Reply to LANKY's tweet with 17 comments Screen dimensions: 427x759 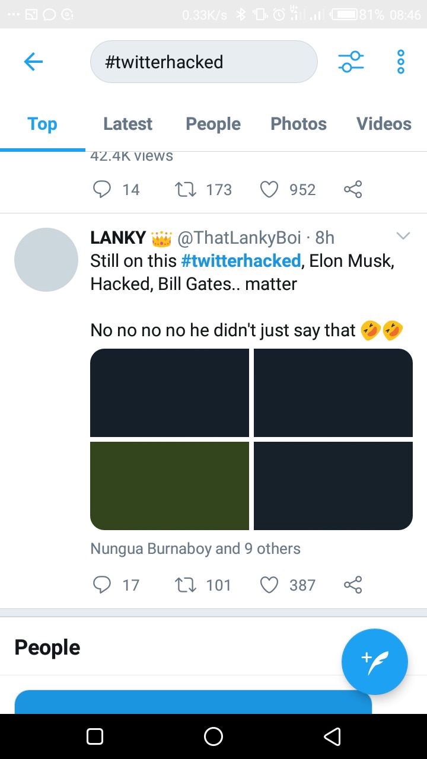pos(102,585)
